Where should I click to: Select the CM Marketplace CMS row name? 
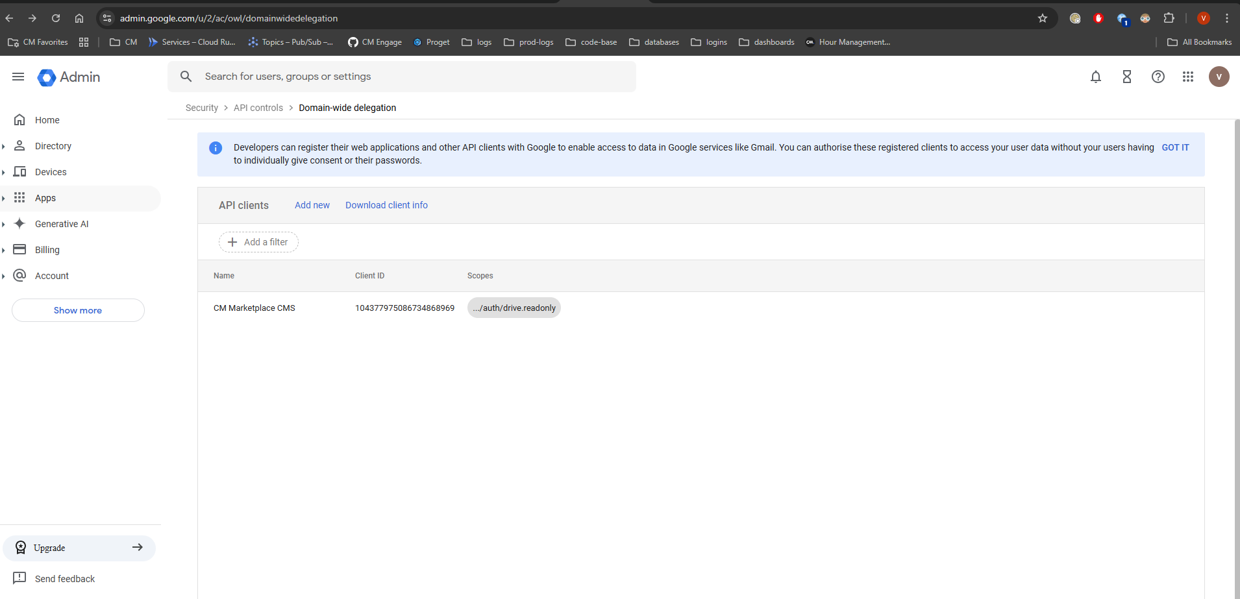tap(254, 308)
